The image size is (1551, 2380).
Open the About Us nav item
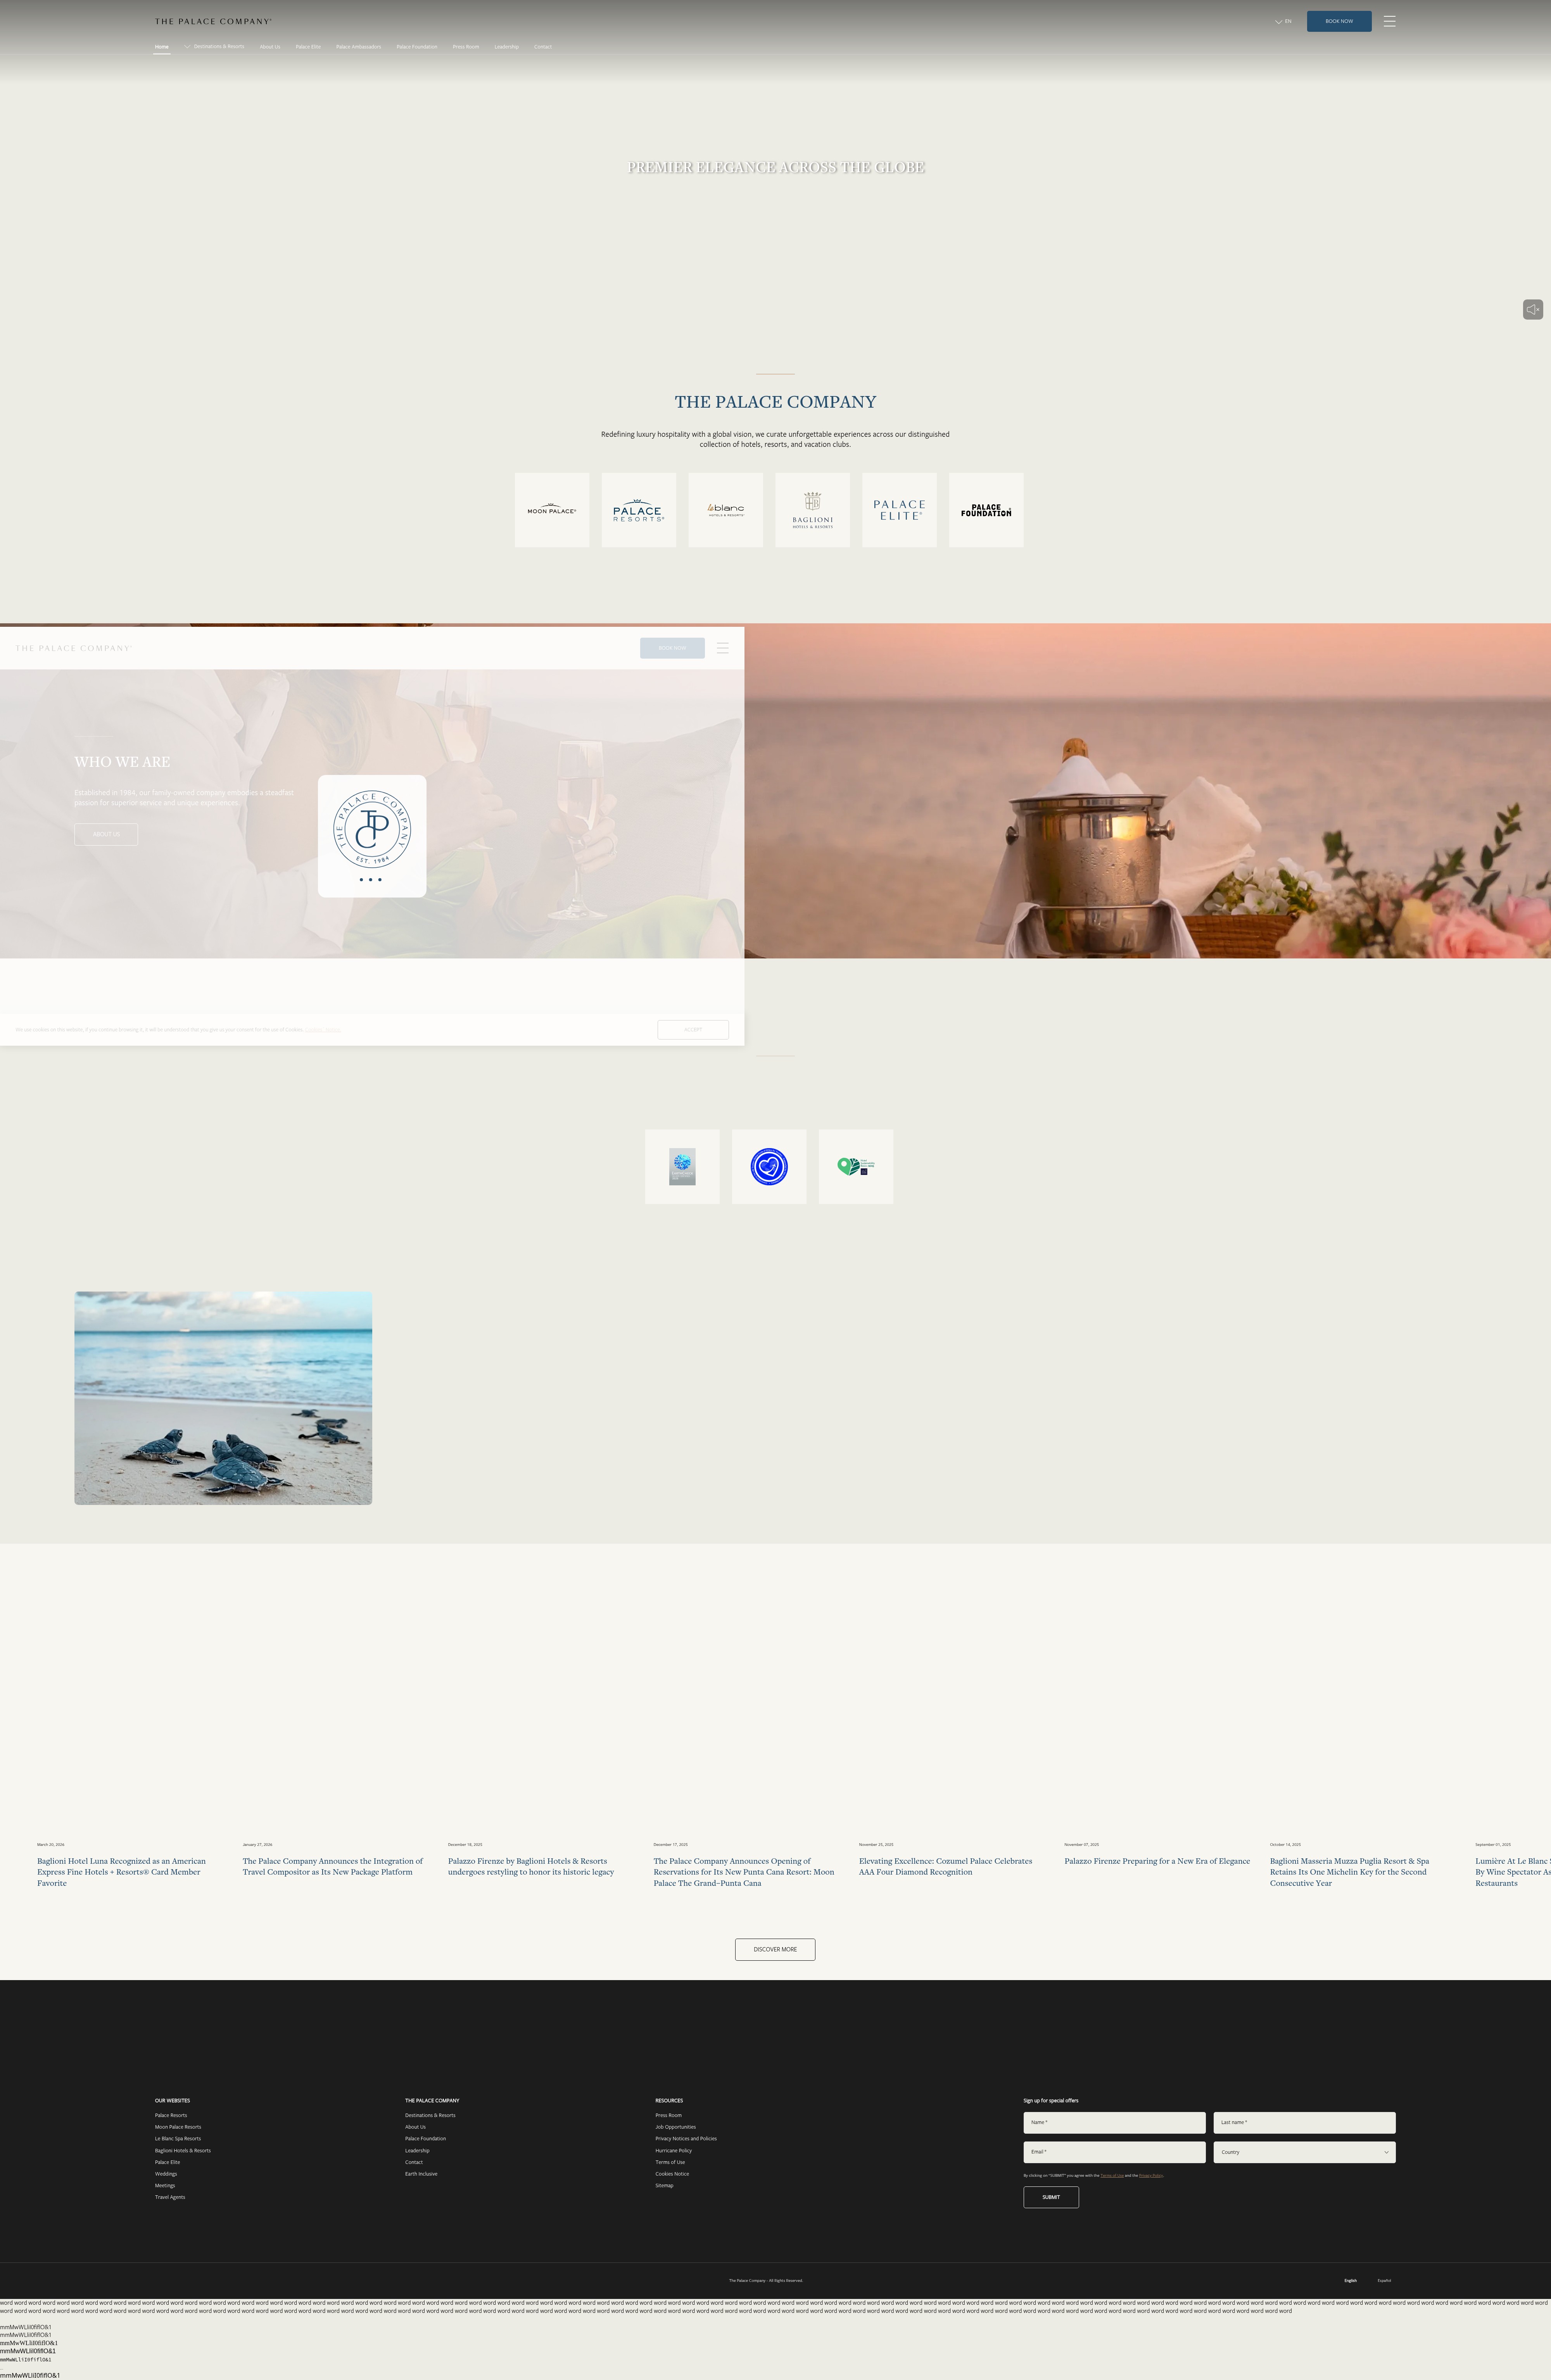pyautogui.click(x=270, y=47)
